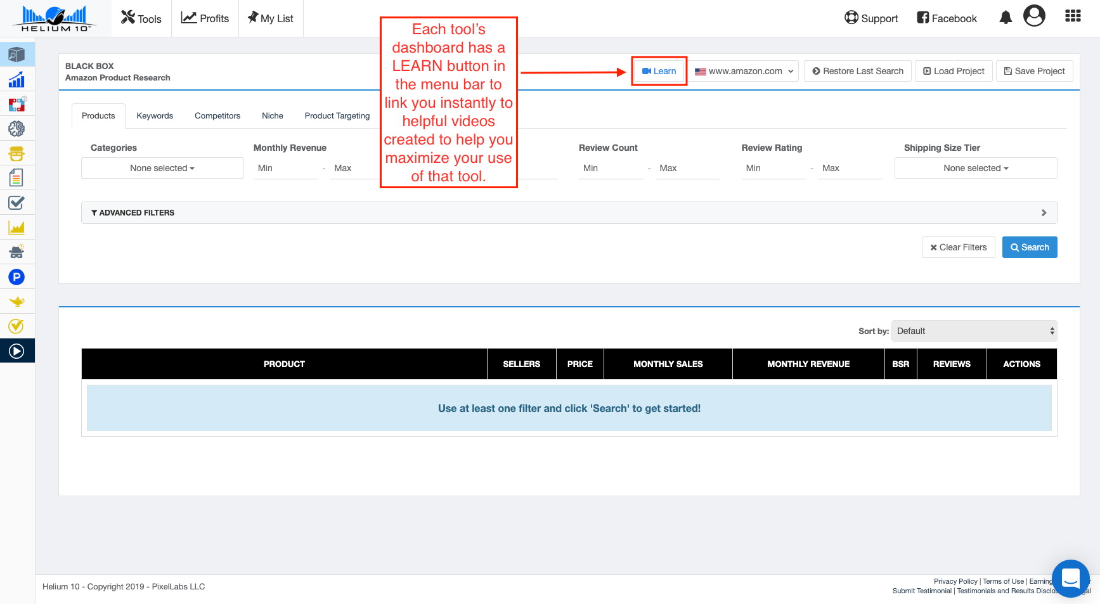Open the play button sidebar icon
Image resolution: width=1100 pixels, height=604 pixels.
point(16,351)
